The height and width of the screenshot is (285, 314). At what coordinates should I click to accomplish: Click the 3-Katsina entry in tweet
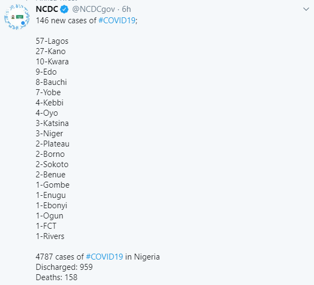pyautogui.click(x=52, y=123)
